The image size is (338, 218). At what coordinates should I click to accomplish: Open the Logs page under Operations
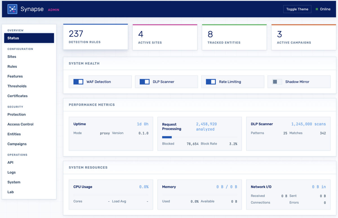click(11, 172)
